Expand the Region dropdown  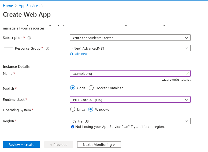point(130,121)
